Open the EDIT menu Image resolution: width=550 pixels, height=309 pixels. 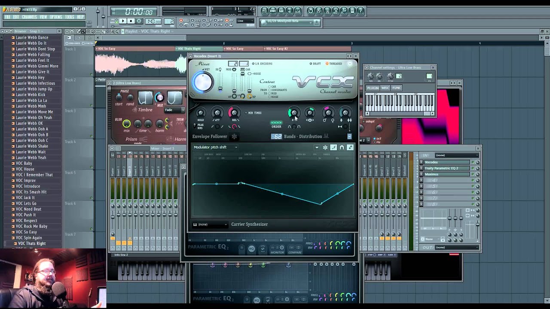click(x=16, y=17)
